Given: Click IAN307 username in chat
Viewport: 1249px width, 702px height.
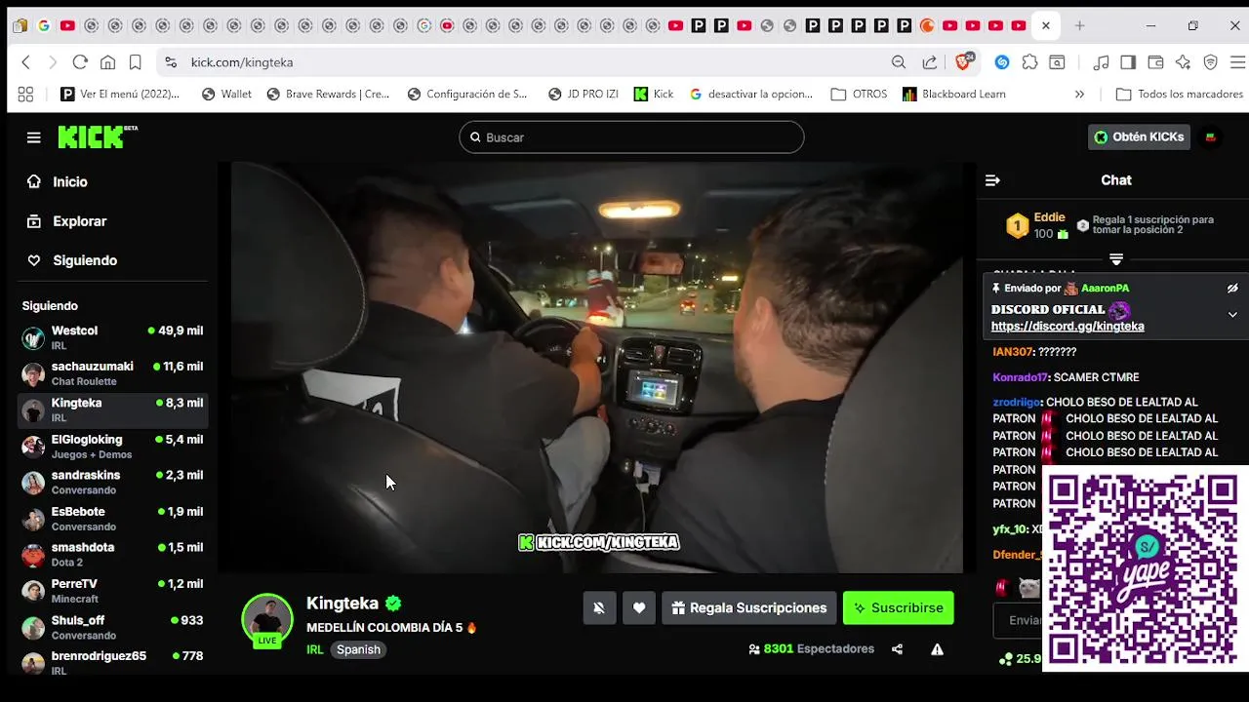Looking at the screenshot, I should (x=1012, y=352).
